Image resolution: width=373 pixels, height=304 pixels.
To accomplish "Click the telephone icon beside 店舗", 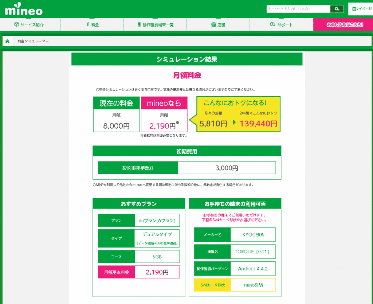I will tap(213, 24).
